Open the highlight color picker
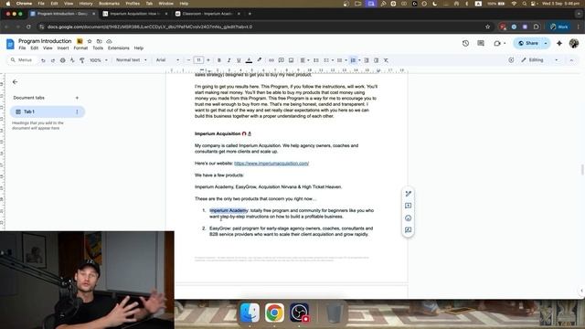The height and width of the screenshot is (329, 585). [260, 60]
